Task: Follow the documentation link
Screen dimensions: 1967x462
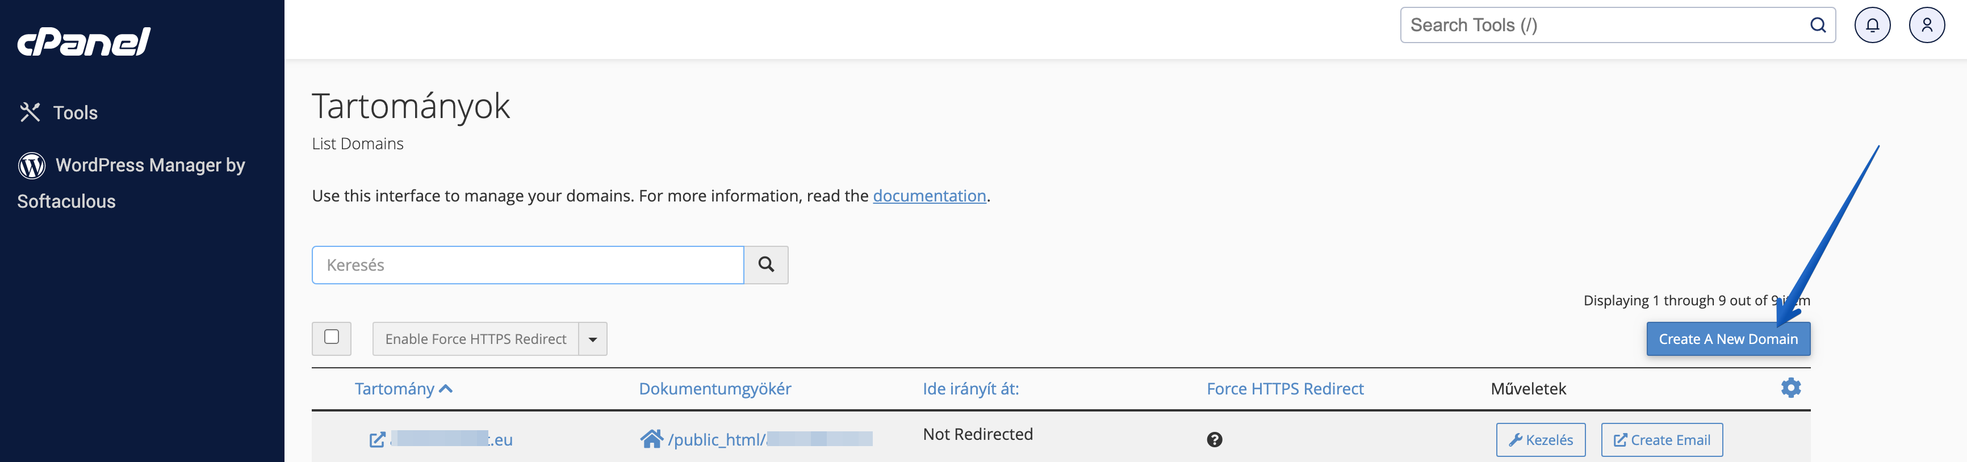Action: [x=930, y=195]
